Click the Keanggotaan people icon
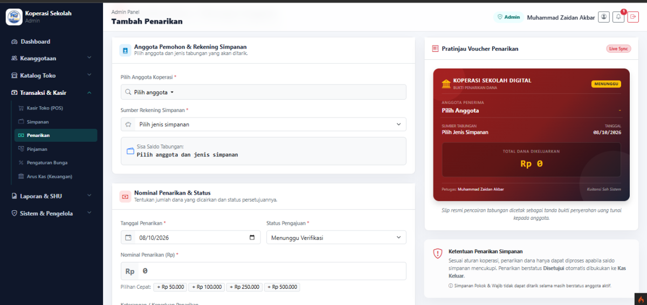The image size is (647, 305). (x=15, y=58)
